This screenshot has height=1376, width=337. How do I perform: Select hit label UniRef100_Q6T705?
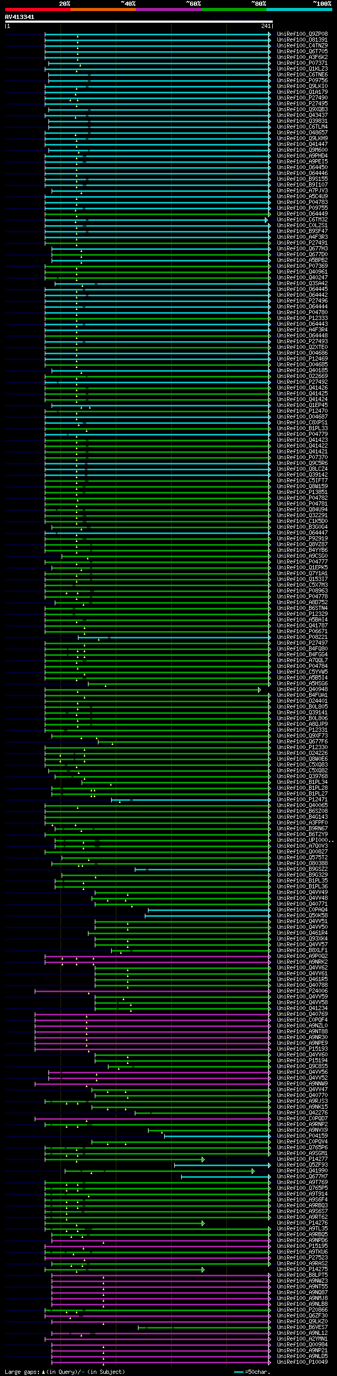click(x=302, y=52)
